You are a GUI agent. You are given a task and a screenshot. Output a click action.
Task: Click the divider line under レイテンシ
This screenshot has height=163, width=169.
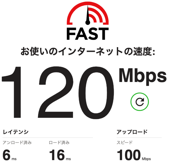pos(48,138)
